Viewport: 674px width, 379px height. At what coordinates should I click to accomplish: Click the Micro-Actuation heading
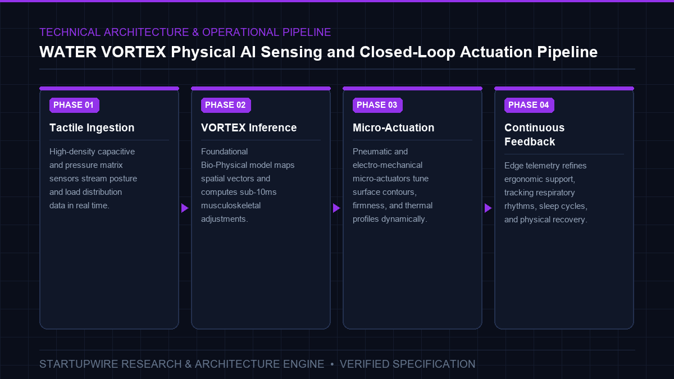coord(394,128)
